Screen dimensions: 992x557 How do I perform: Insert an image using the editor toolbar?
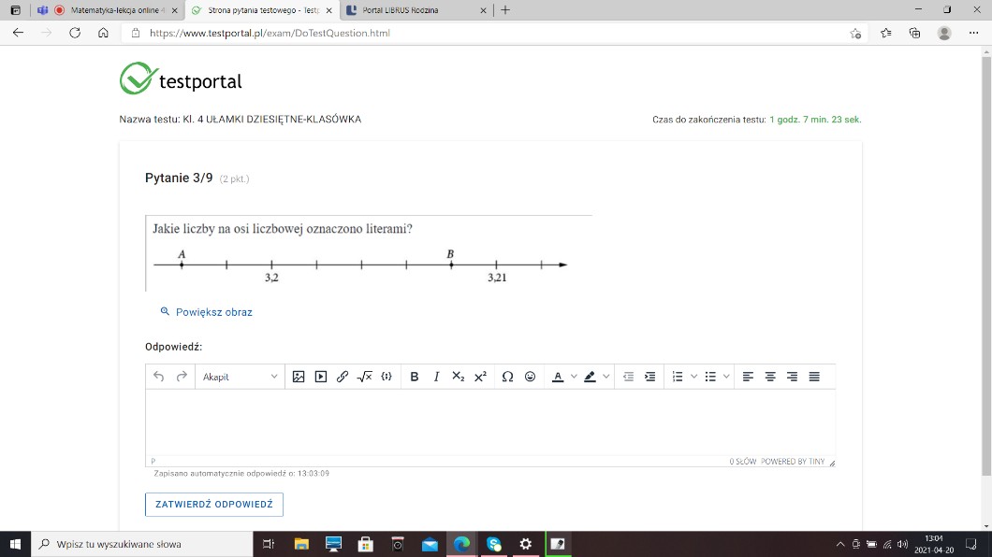pos(299,377)
